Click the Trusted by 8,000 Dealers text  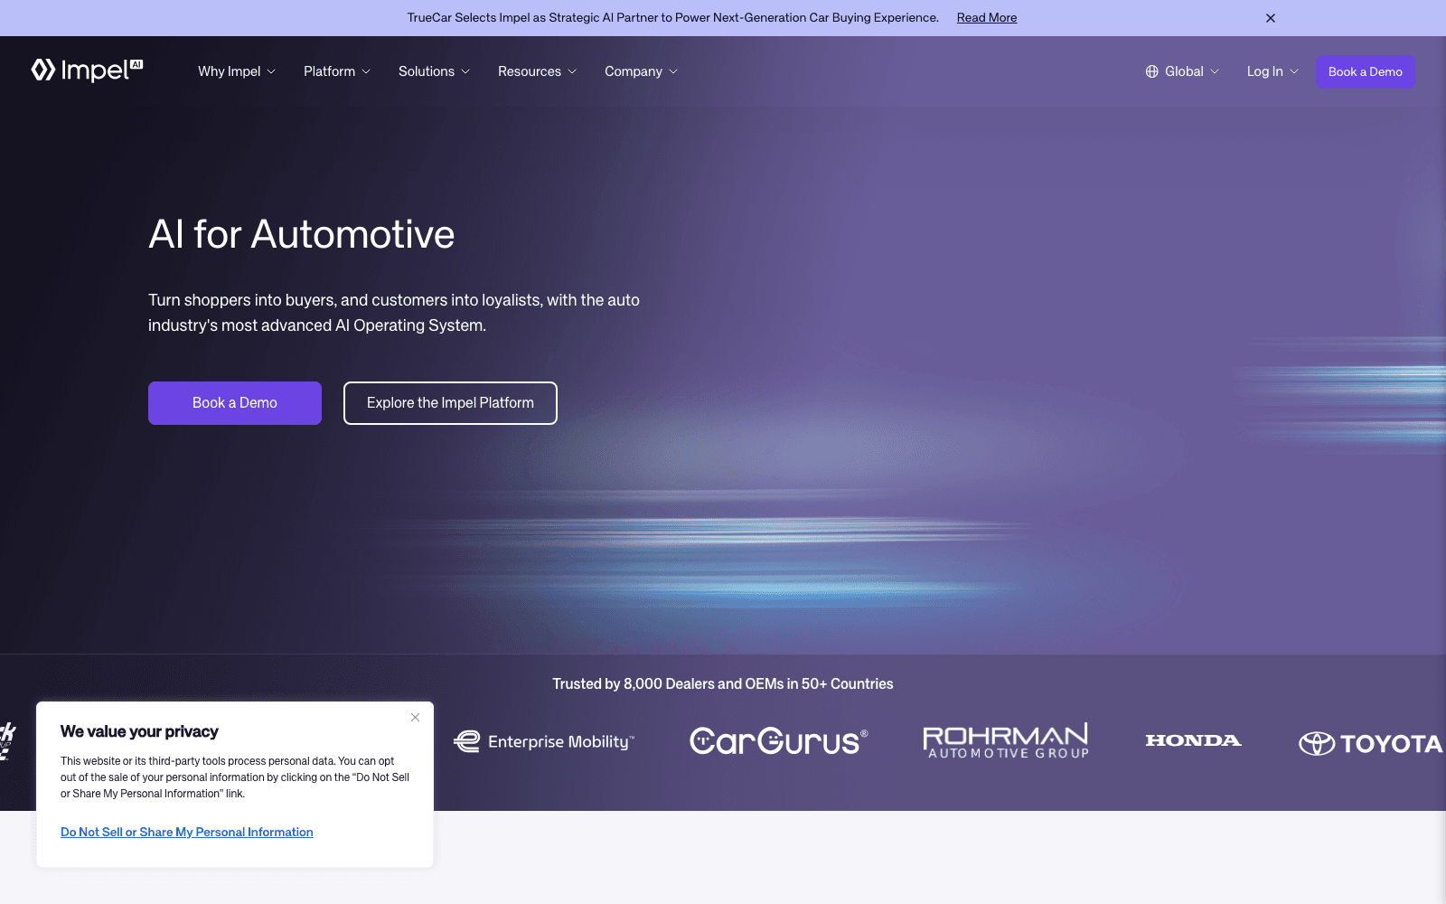(x=723, y=684)
